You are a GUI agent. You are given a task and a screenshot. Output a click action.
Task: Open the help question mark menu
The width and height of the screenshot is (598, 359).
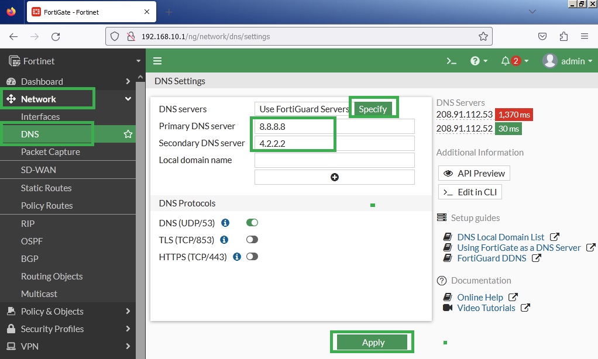pyautogui.click(x=479, y=61)
